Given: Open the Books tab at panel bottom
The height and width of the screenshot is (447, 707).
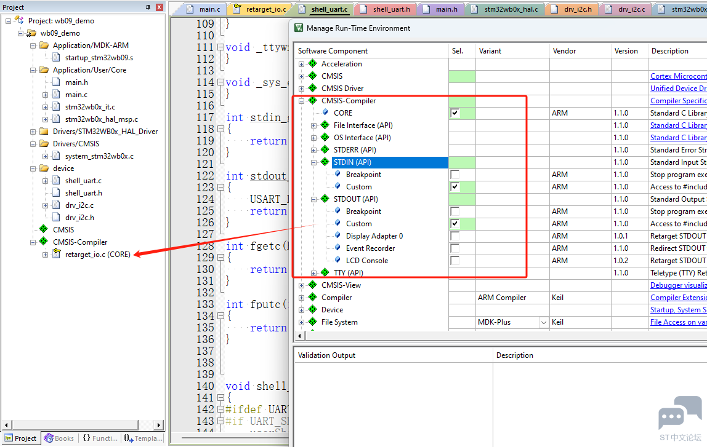Looking at the screenshot, I should coord(59,438).
